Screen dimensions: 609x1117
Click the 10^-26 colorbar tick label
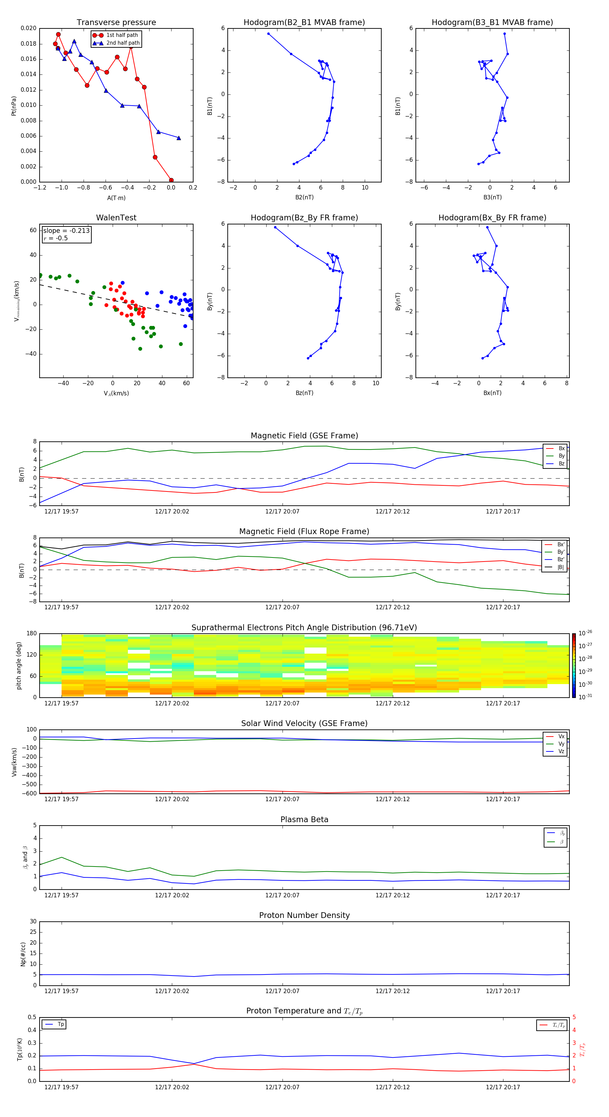[585, 633]
